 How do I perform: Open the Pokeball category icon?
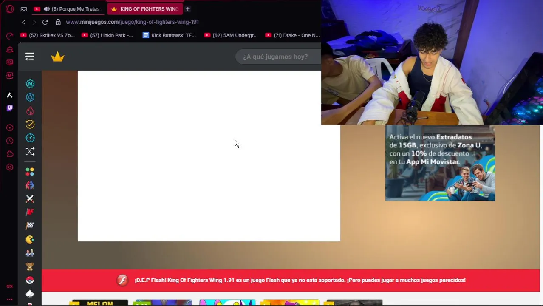[30, 280]
